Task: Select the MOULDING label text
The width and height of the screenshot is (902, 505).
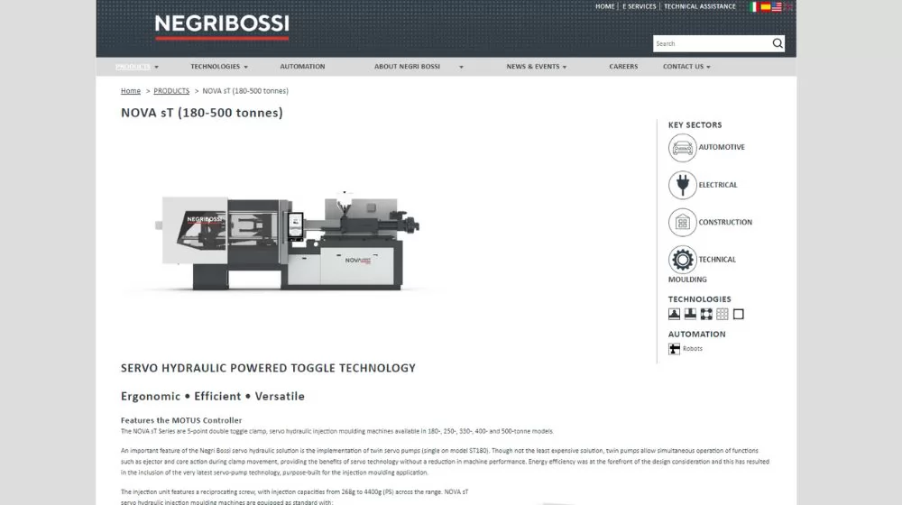Action: (x=687, y=280)
